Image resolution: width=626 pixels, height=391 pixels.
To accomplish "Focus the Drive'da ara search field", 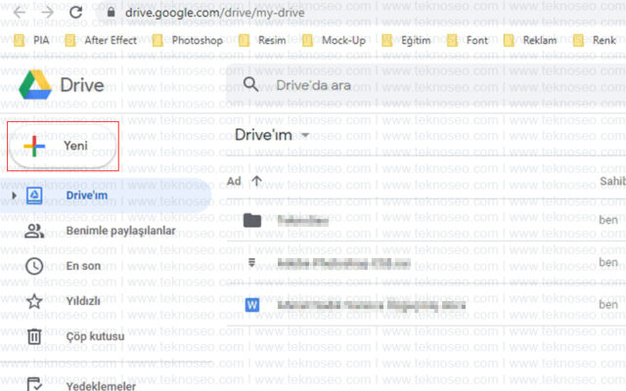I will pyautogui.click(x=425, y=85).
